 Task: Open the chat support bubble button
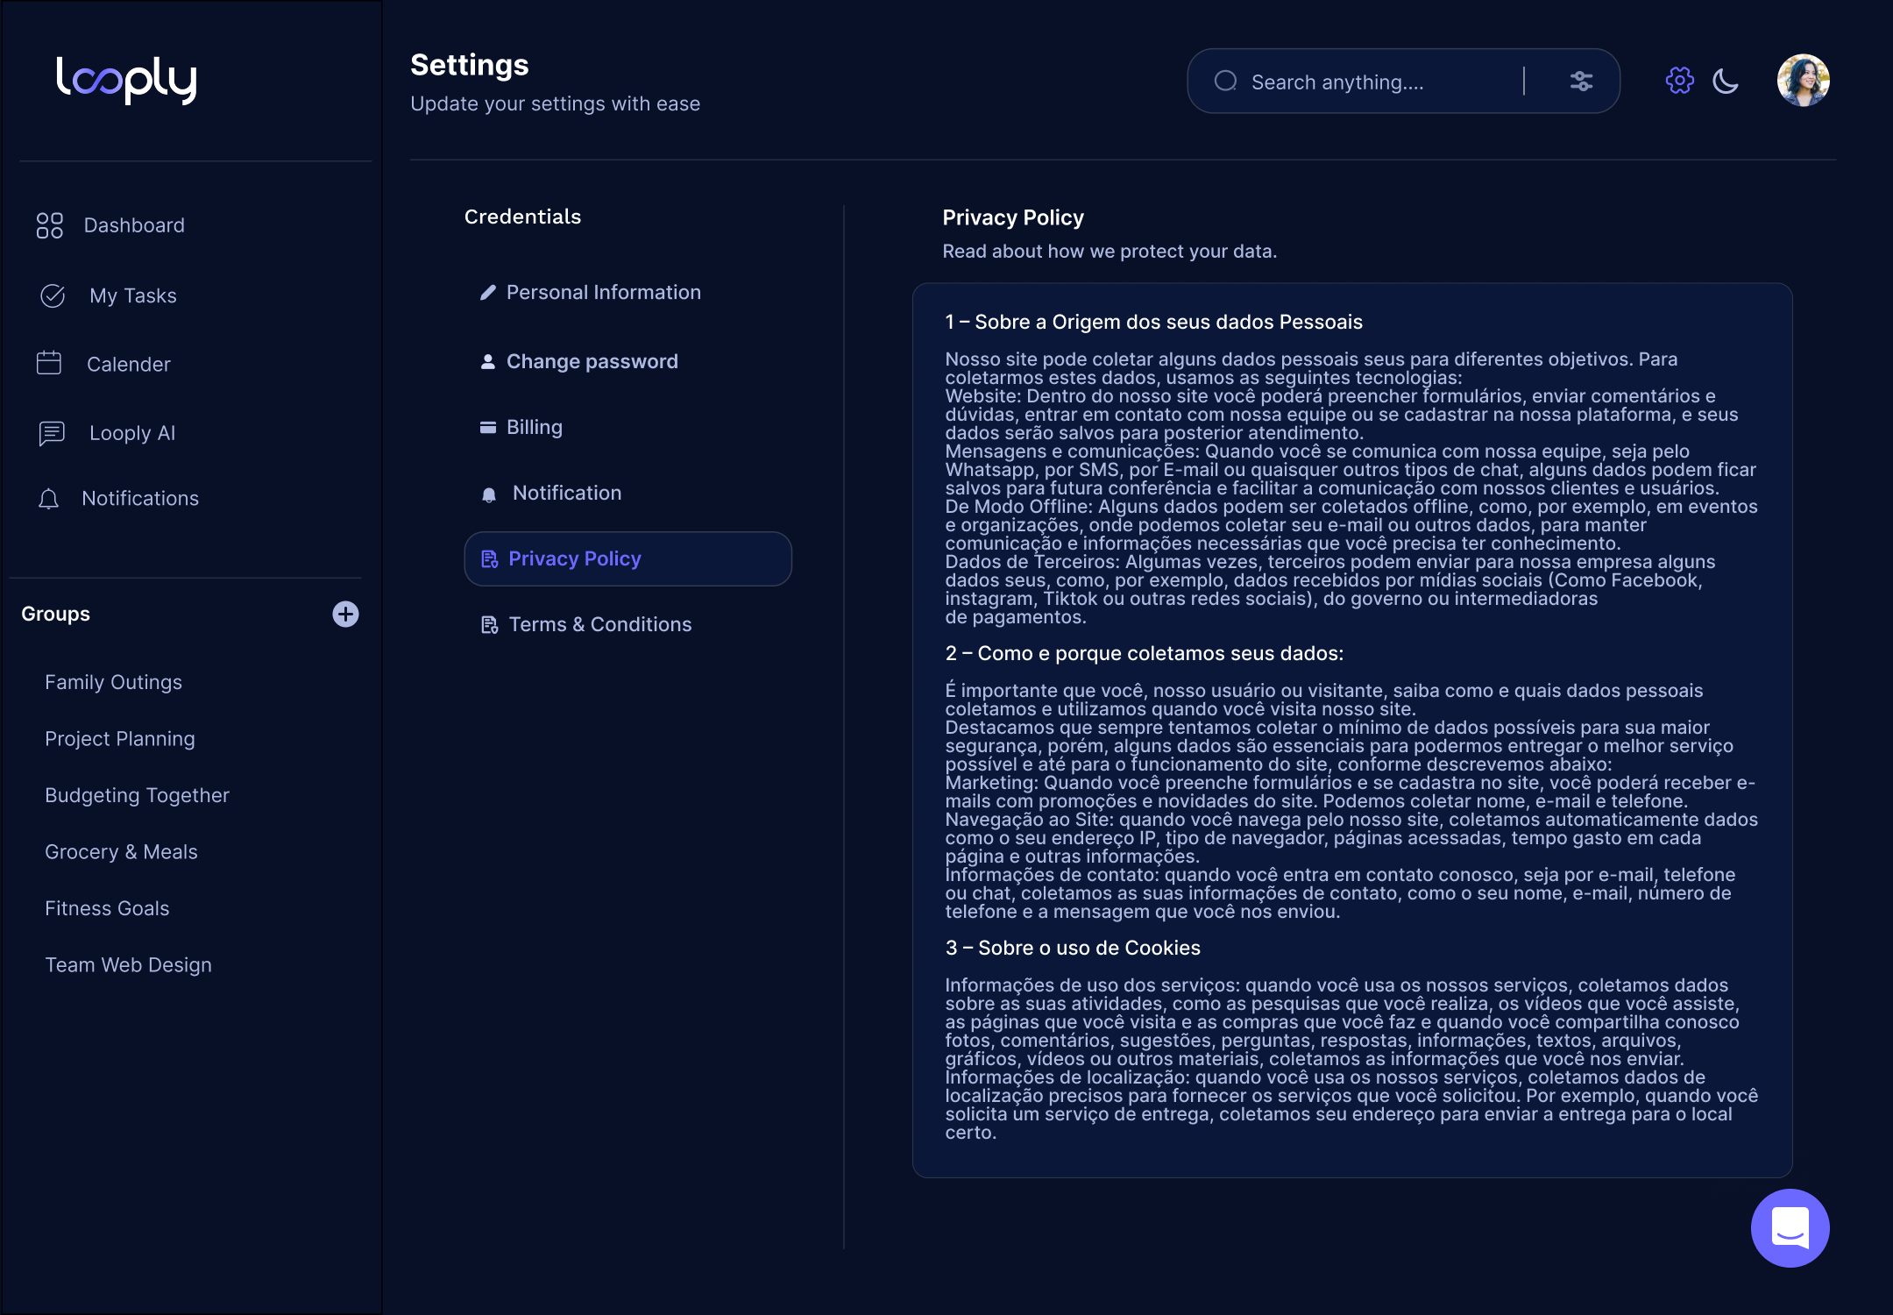tap(1790, 1227)
